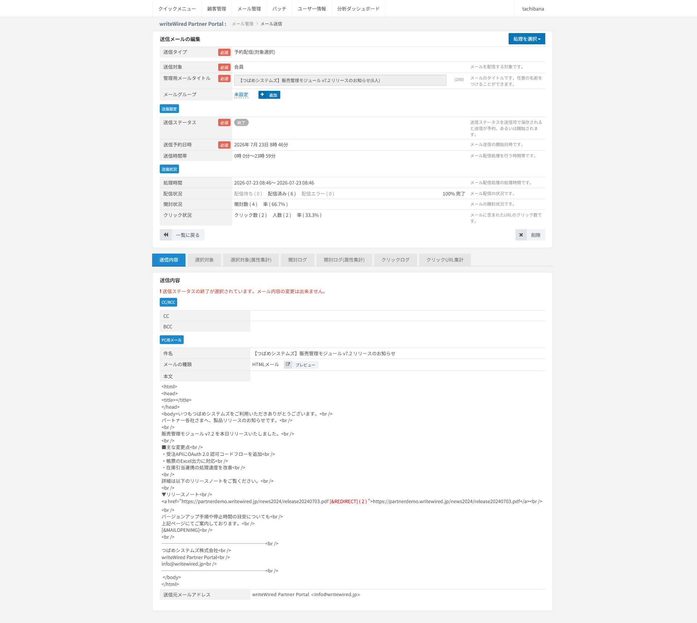697x623 pixels.
Task: Open the tachibana user menu
Action: (533, 9)
